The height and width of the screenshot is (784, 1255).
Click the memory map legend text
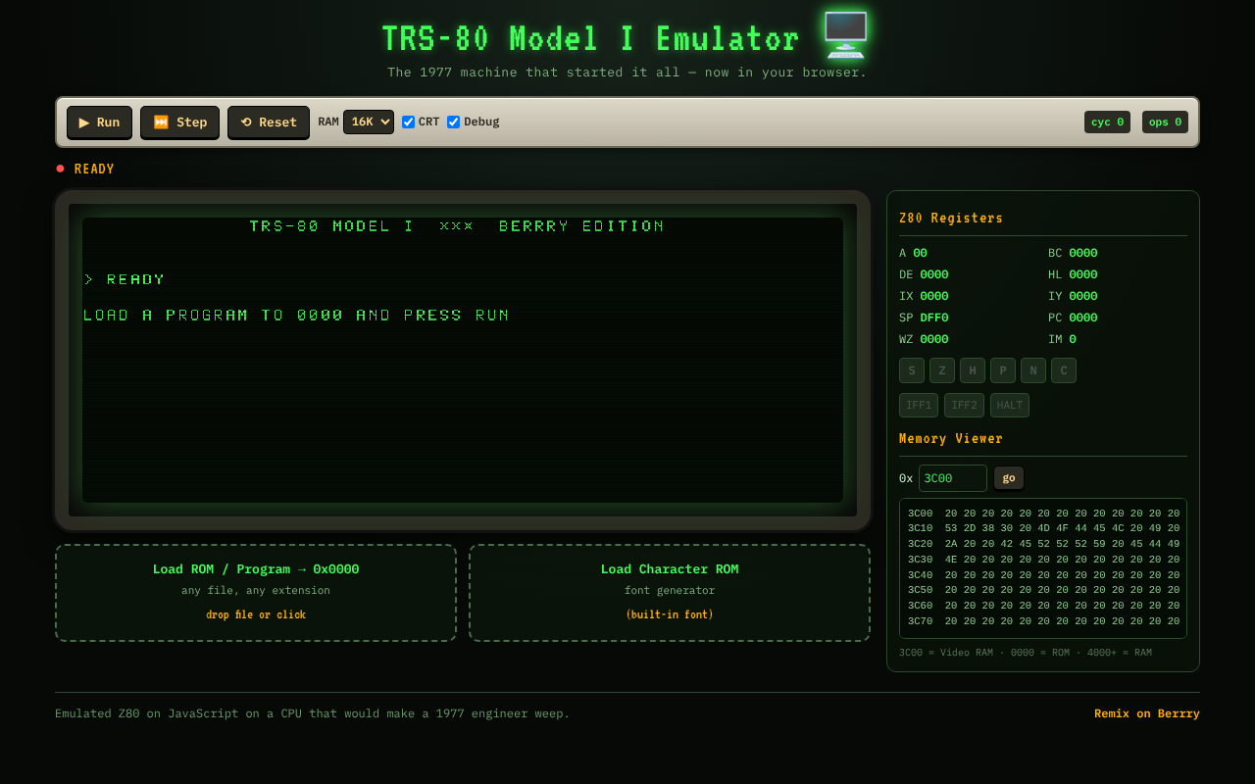(x=1026, y=653)
